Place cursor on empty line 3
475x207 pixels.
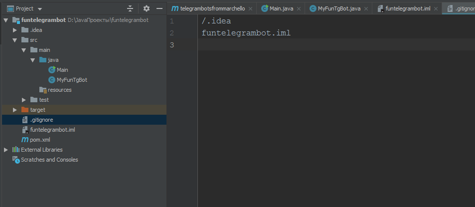pos(336,45)
